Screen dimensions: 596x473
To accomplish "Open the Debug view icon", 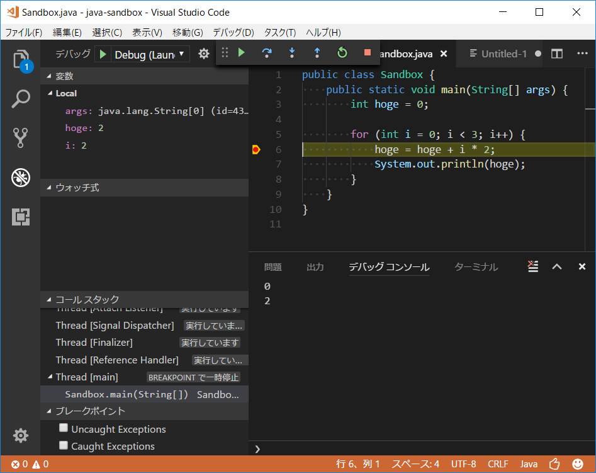I will [x=21, y=178].
